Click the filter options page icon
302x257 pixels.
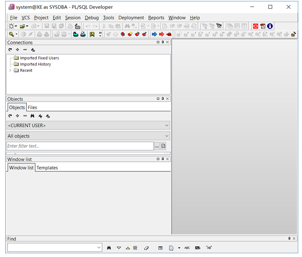163,146
